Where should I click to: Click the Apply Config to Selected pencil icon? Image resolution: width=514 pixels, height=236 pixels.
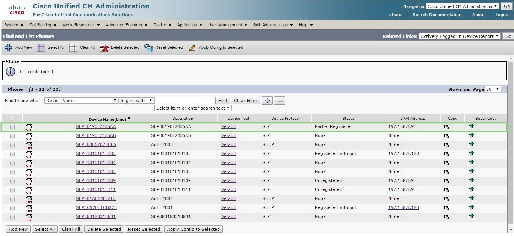click(192, 48)
